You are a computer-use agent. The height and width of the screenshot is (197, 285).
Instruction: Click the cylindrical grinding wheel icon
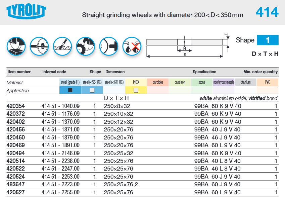[x=39, y=46]
